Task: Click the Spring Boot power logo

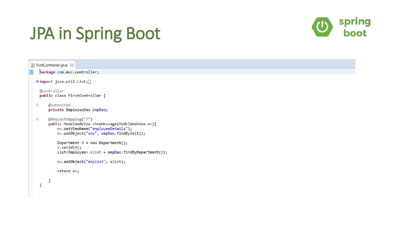Action: 322,27
